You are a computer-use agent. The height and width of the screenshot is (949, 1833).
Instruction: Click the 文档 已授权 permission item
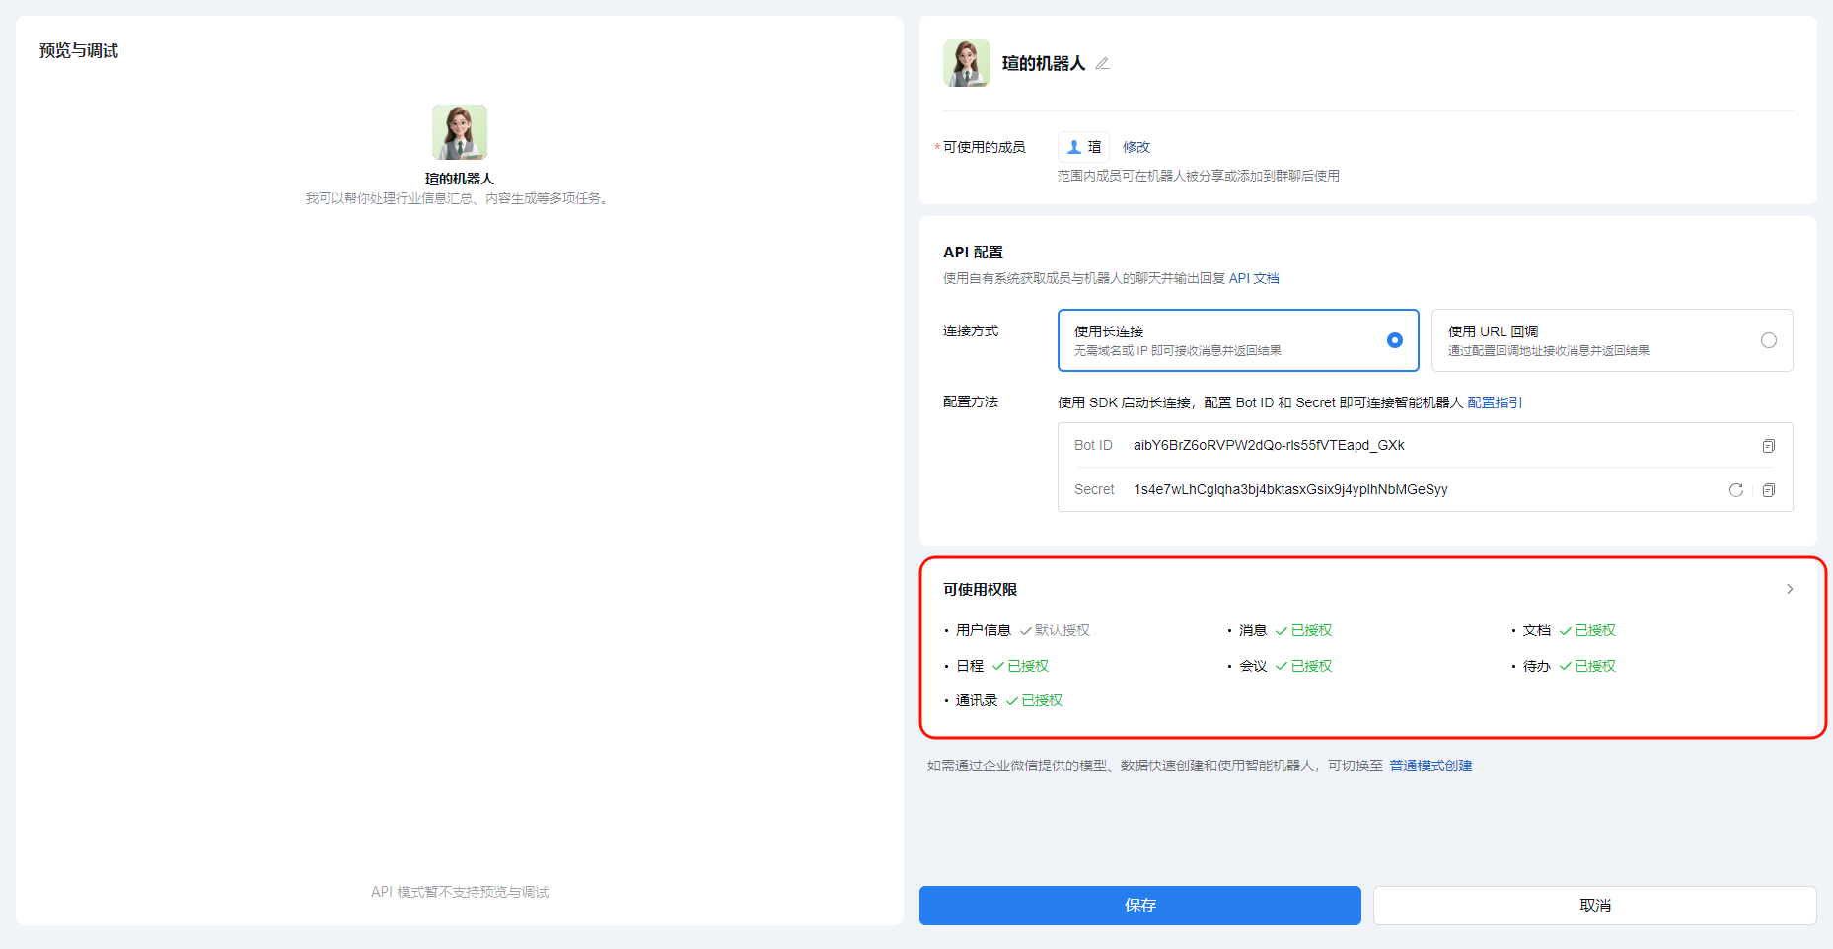1564,630
